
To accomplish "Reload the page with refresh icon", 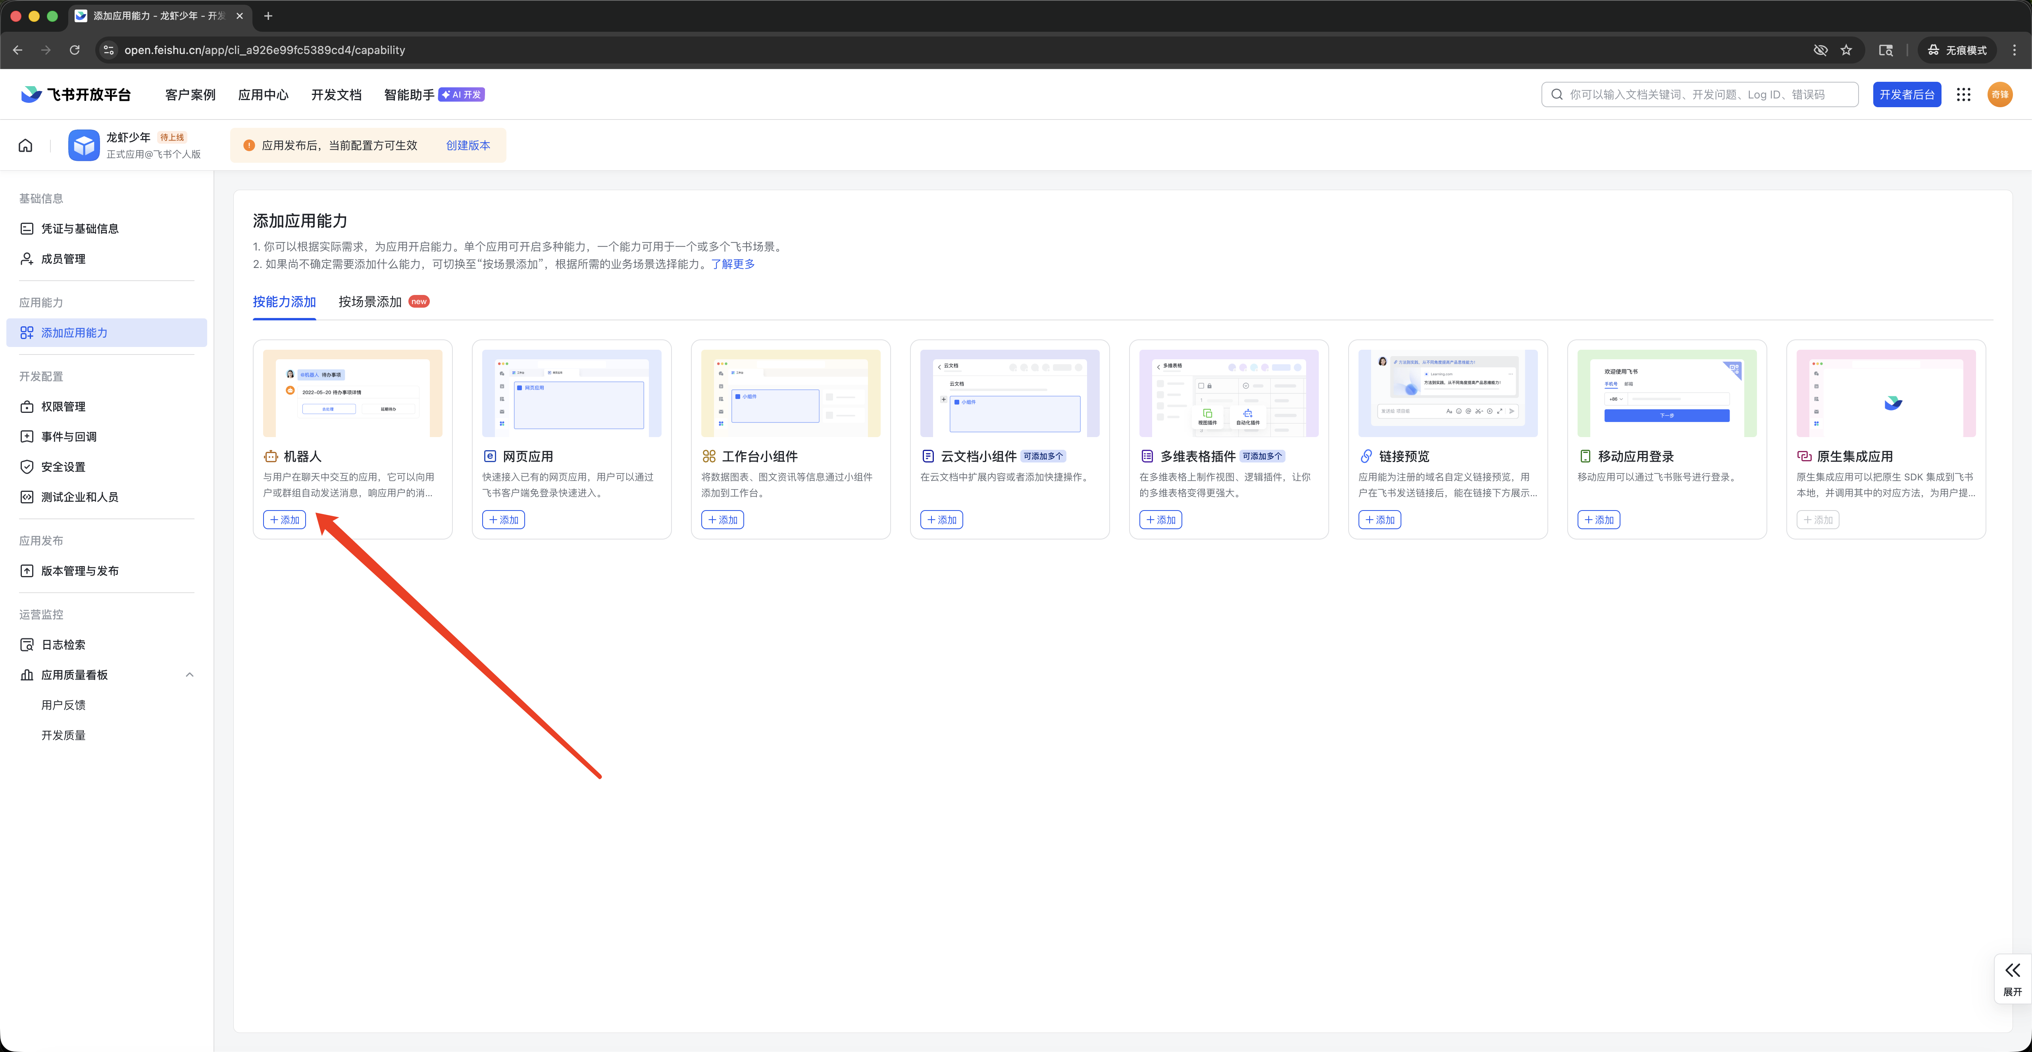I will click(74, 50).
